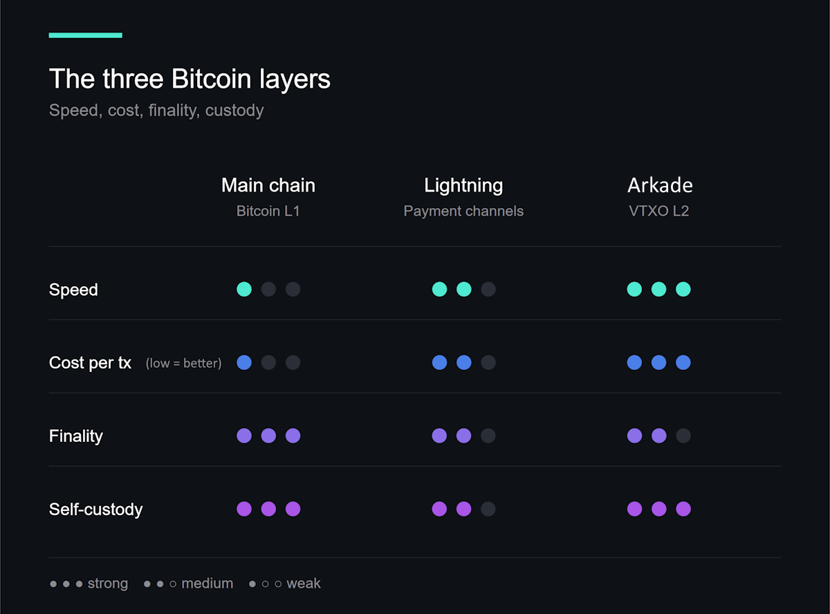830x614 pixels.
Task: Click middle purple Finality dot under Main chain
Action: coord(268,436)
